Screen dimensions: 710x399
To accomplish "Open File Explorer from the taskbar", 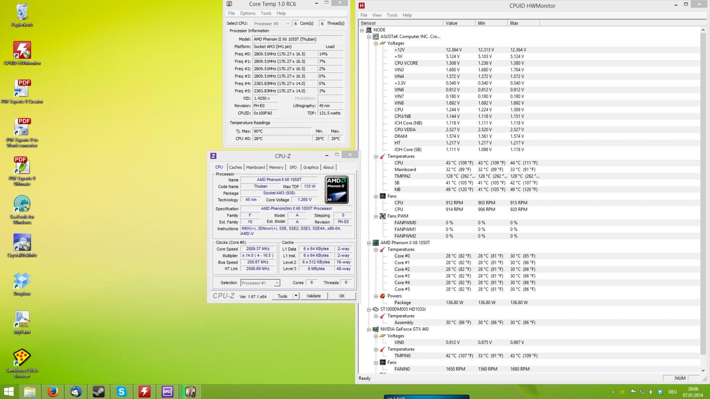I will (30, 392).
